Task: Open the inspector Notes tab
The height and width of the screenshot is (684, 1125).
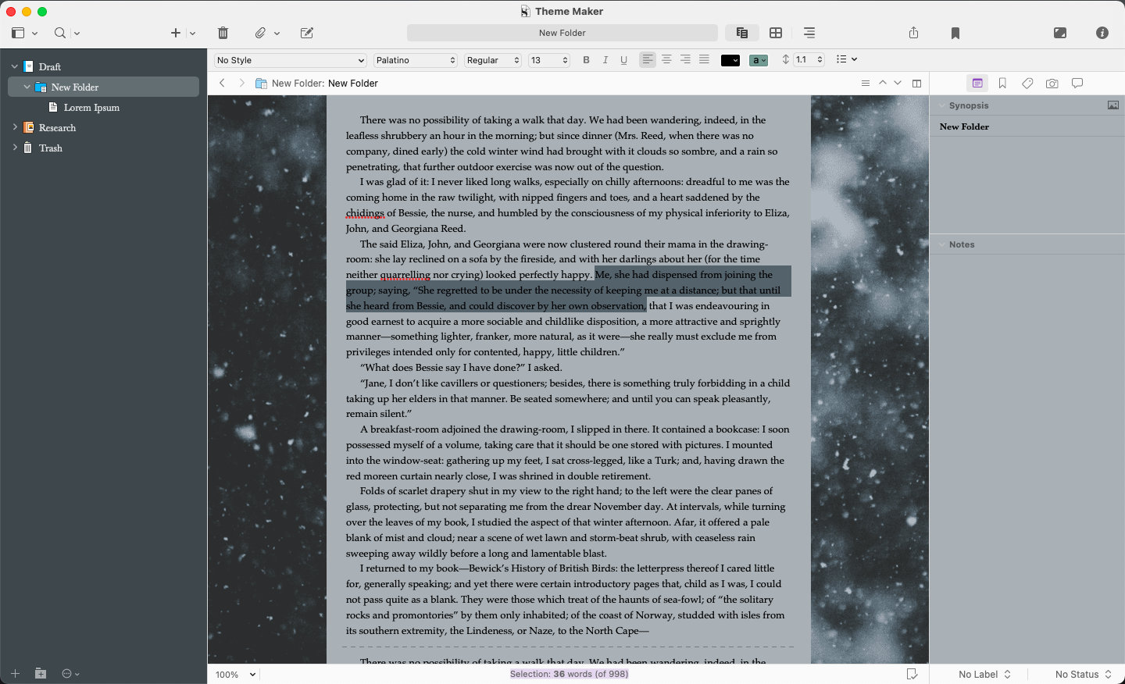Action: pyautogui.click(x=977, y=83)
